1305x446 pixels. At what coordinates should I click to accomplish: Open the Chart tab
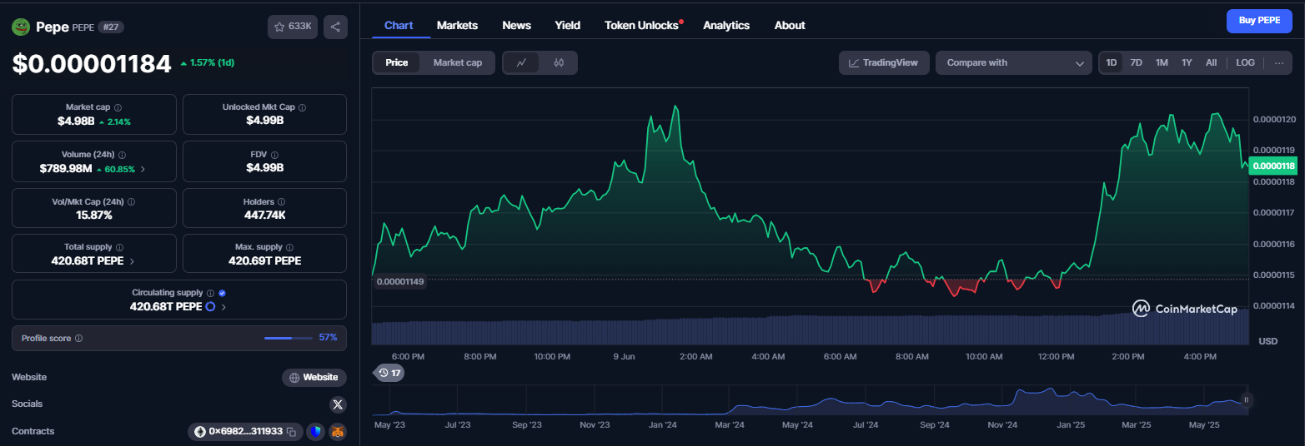pyautogui.click(x=399, y=25)
